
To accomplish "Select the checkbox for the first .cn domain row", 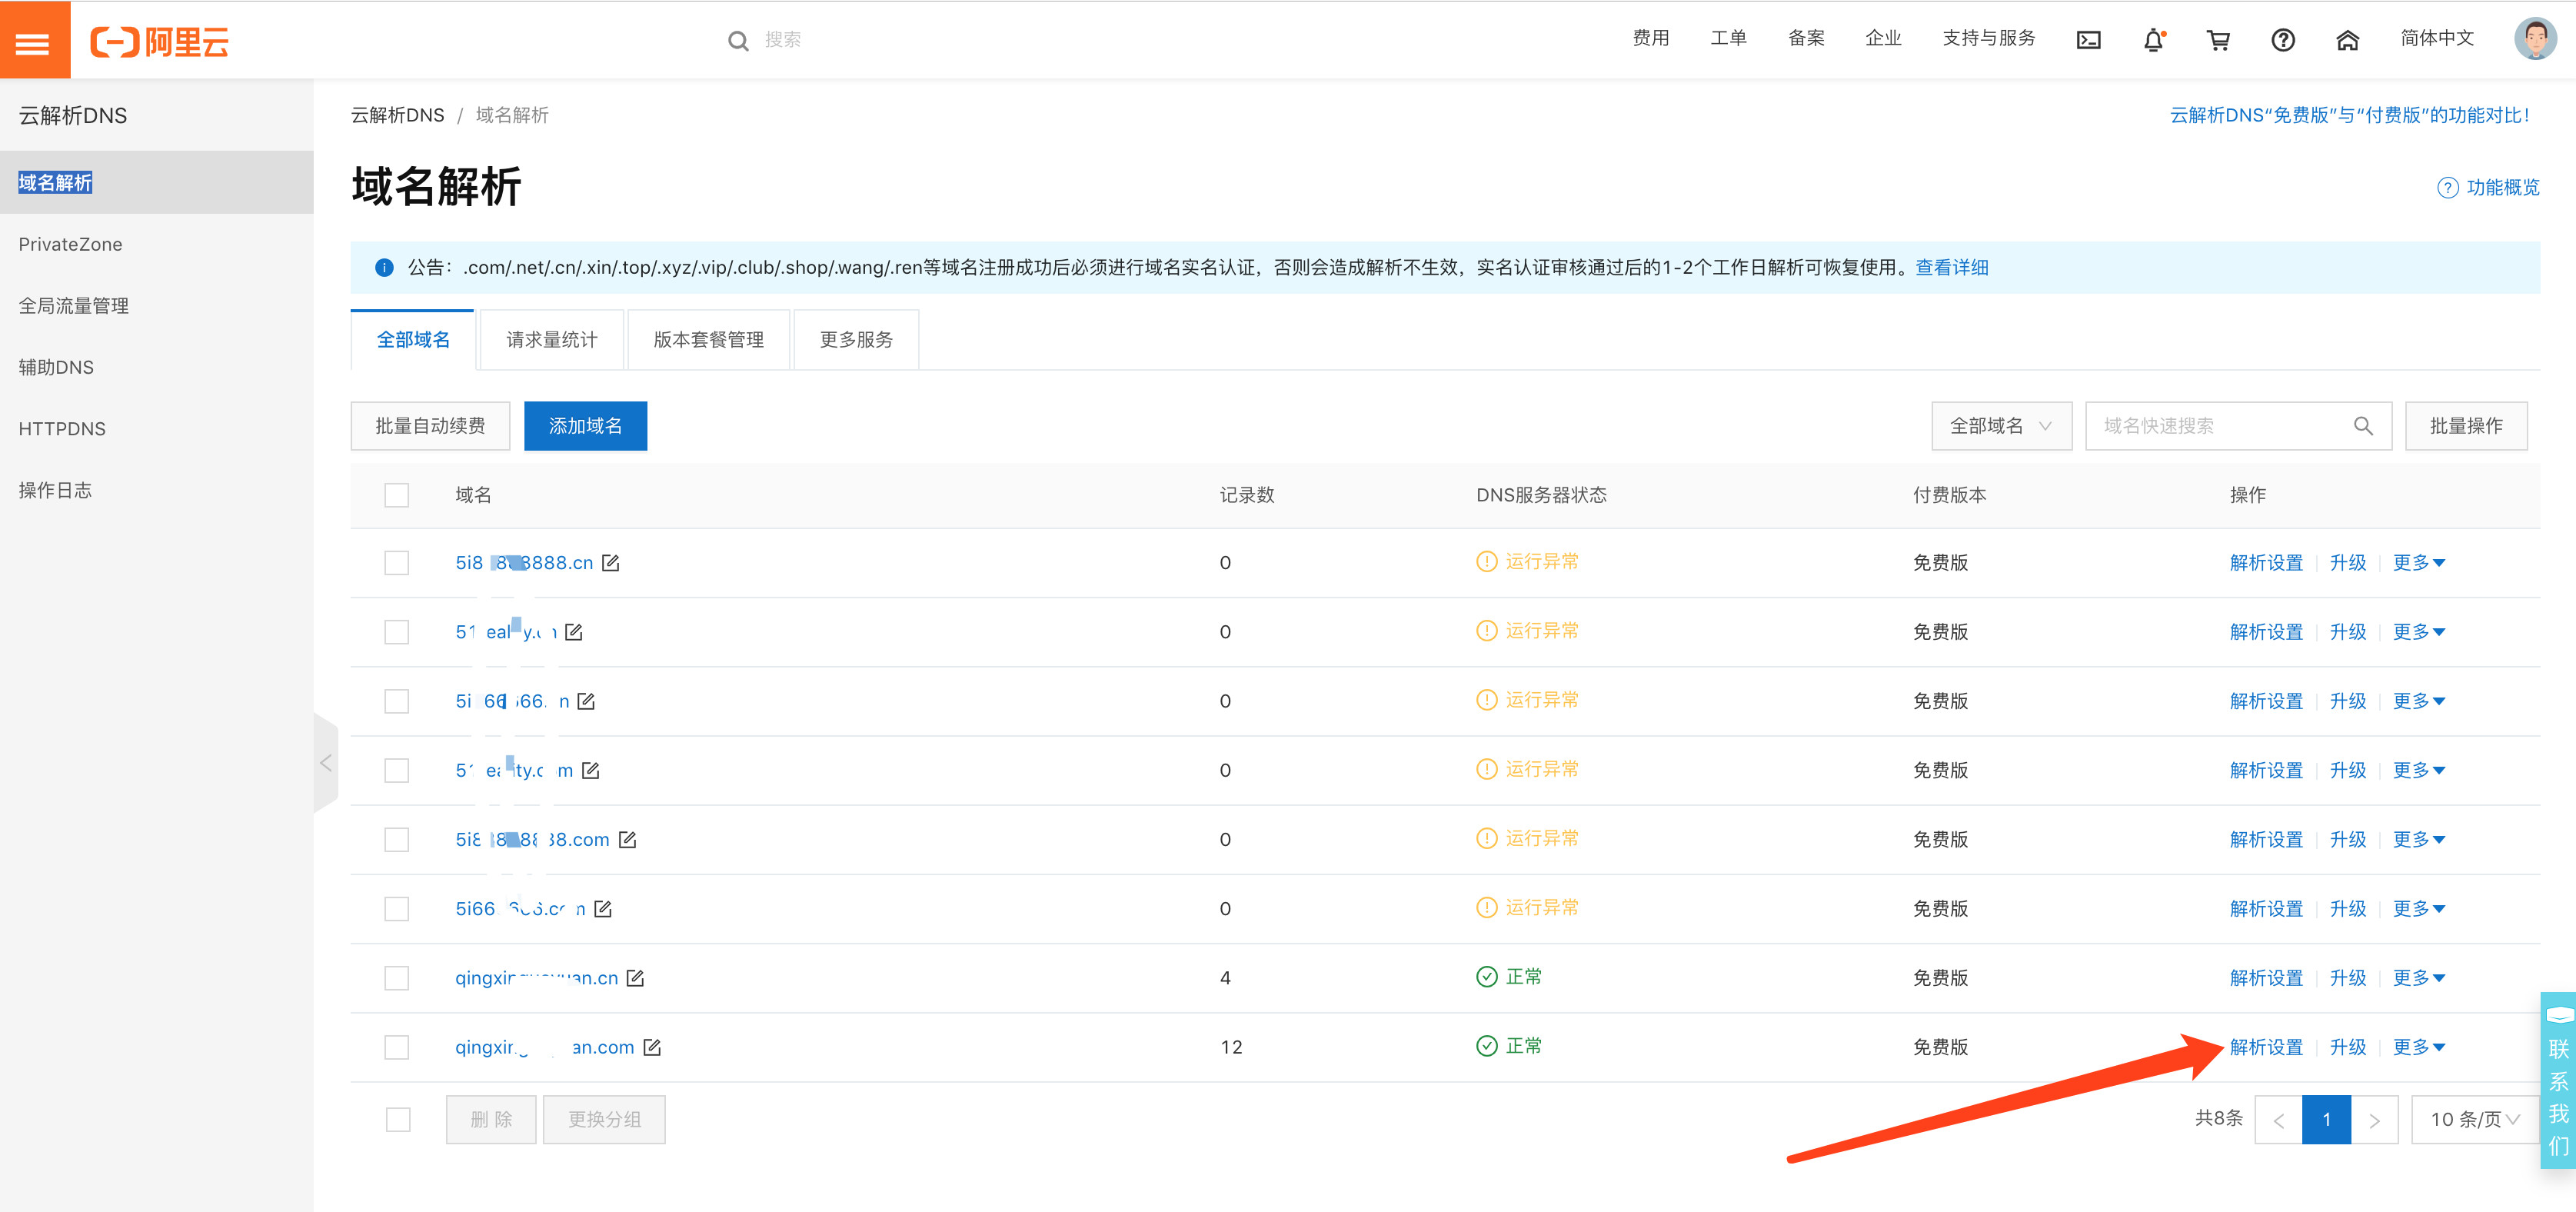I will (397, 563).
